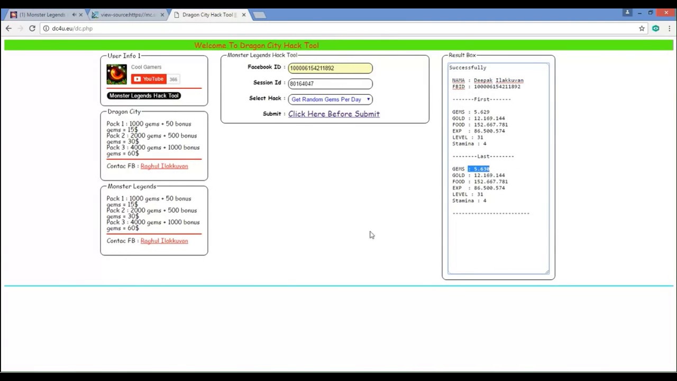Viewport: 677px width, 381px height.
Task: Open the Monster Legends Hack Tool button
Action: (144, 96)
